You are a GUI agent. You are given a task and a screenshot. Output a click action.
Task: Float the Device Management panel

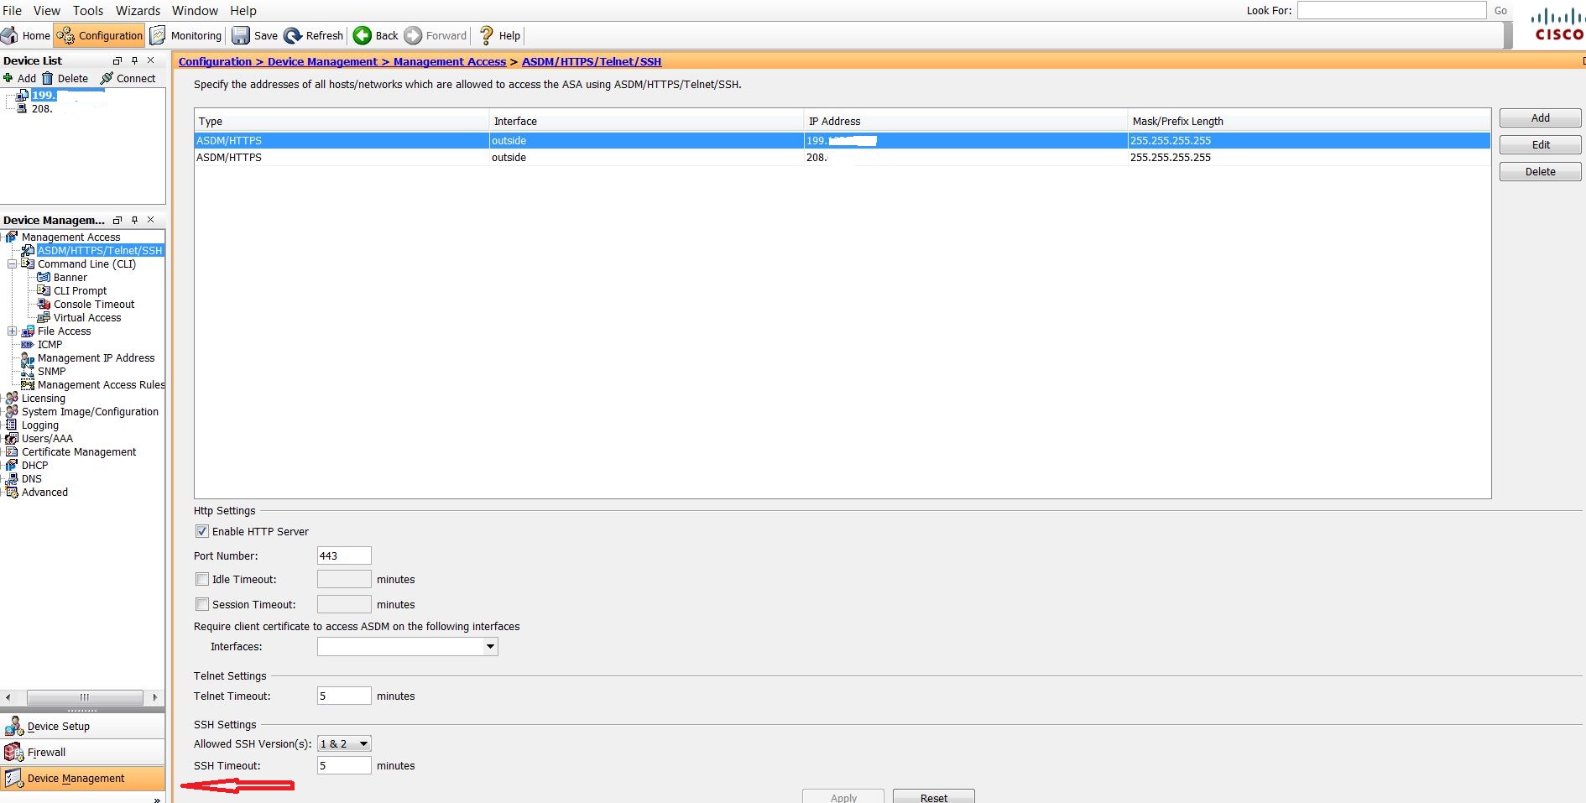[117, 220]
